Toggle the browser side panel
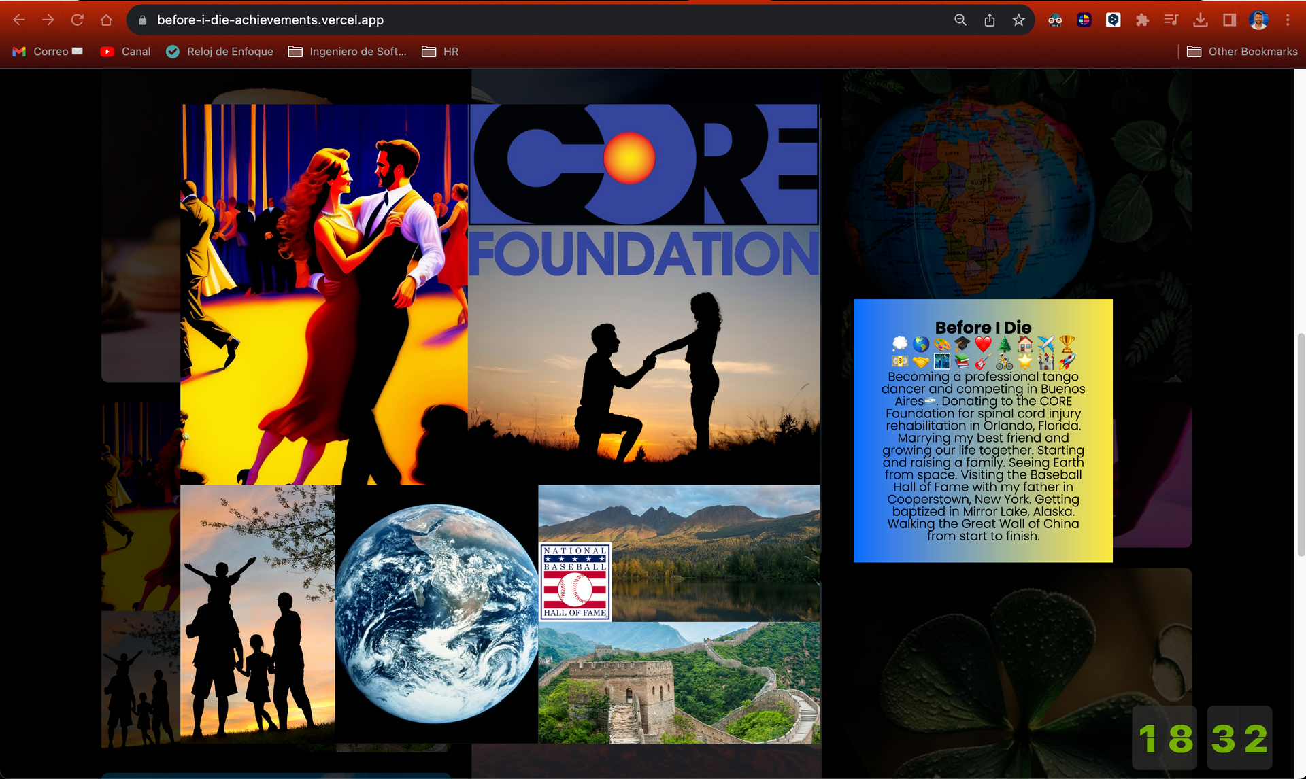 coord(1229,20)
